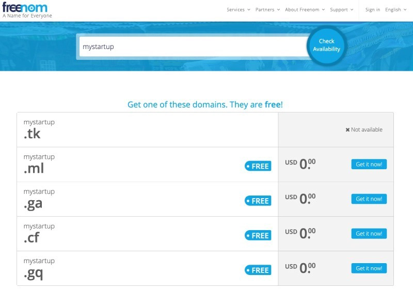Click the domain search field containing mystartup
Screen dimensions: 413x291
(195, 46)
